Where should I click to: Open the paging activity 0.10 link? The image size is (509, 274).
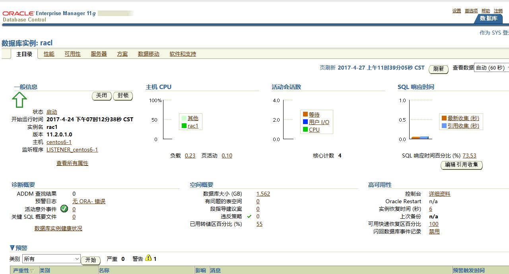227,155
